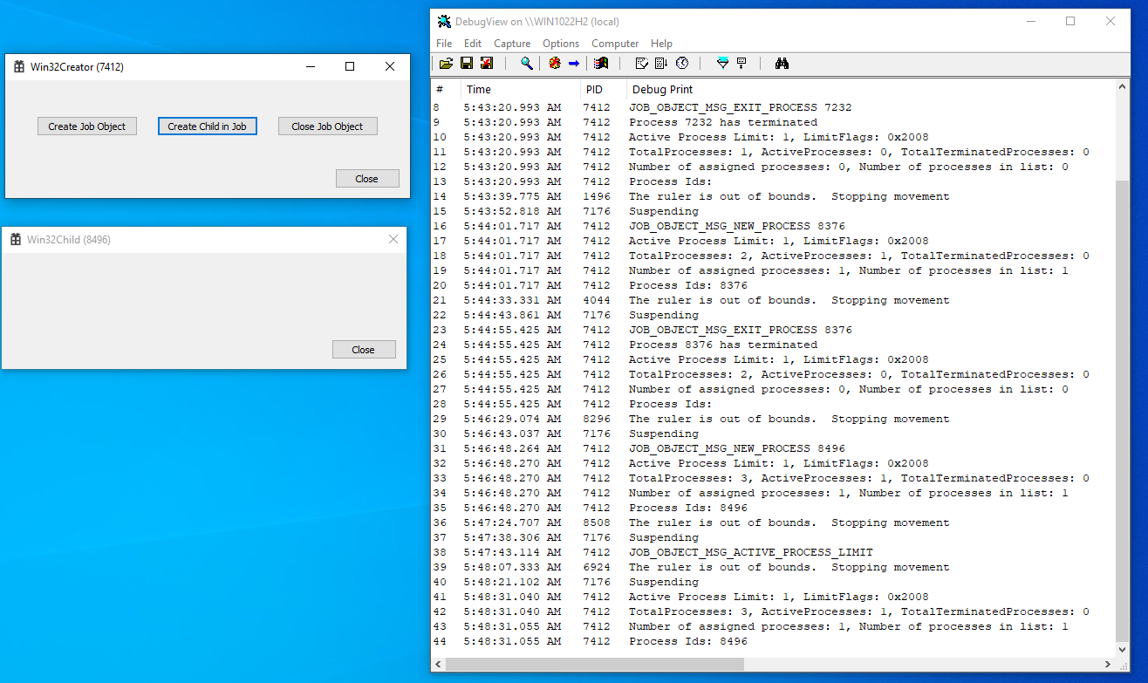The width and height of the screenshot is (1148, 683).
Task: Click the Log to File toolbar icon
Action: 487,63
